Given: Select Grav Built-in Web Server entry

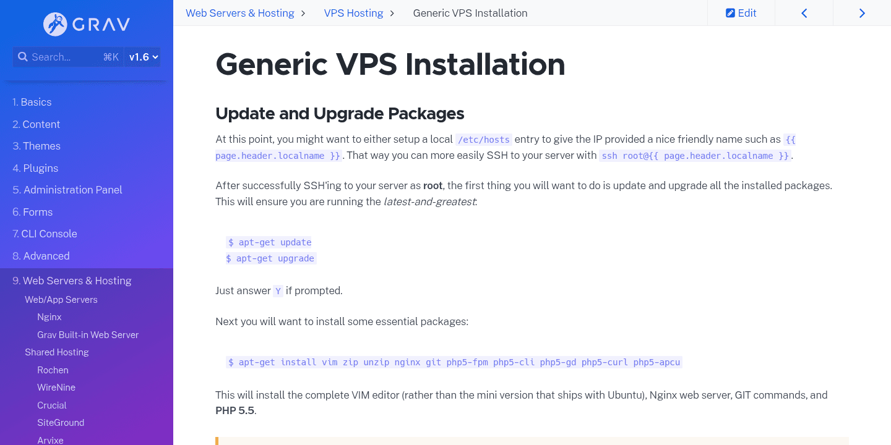Looking at the screenshot, I should [88, 334].
